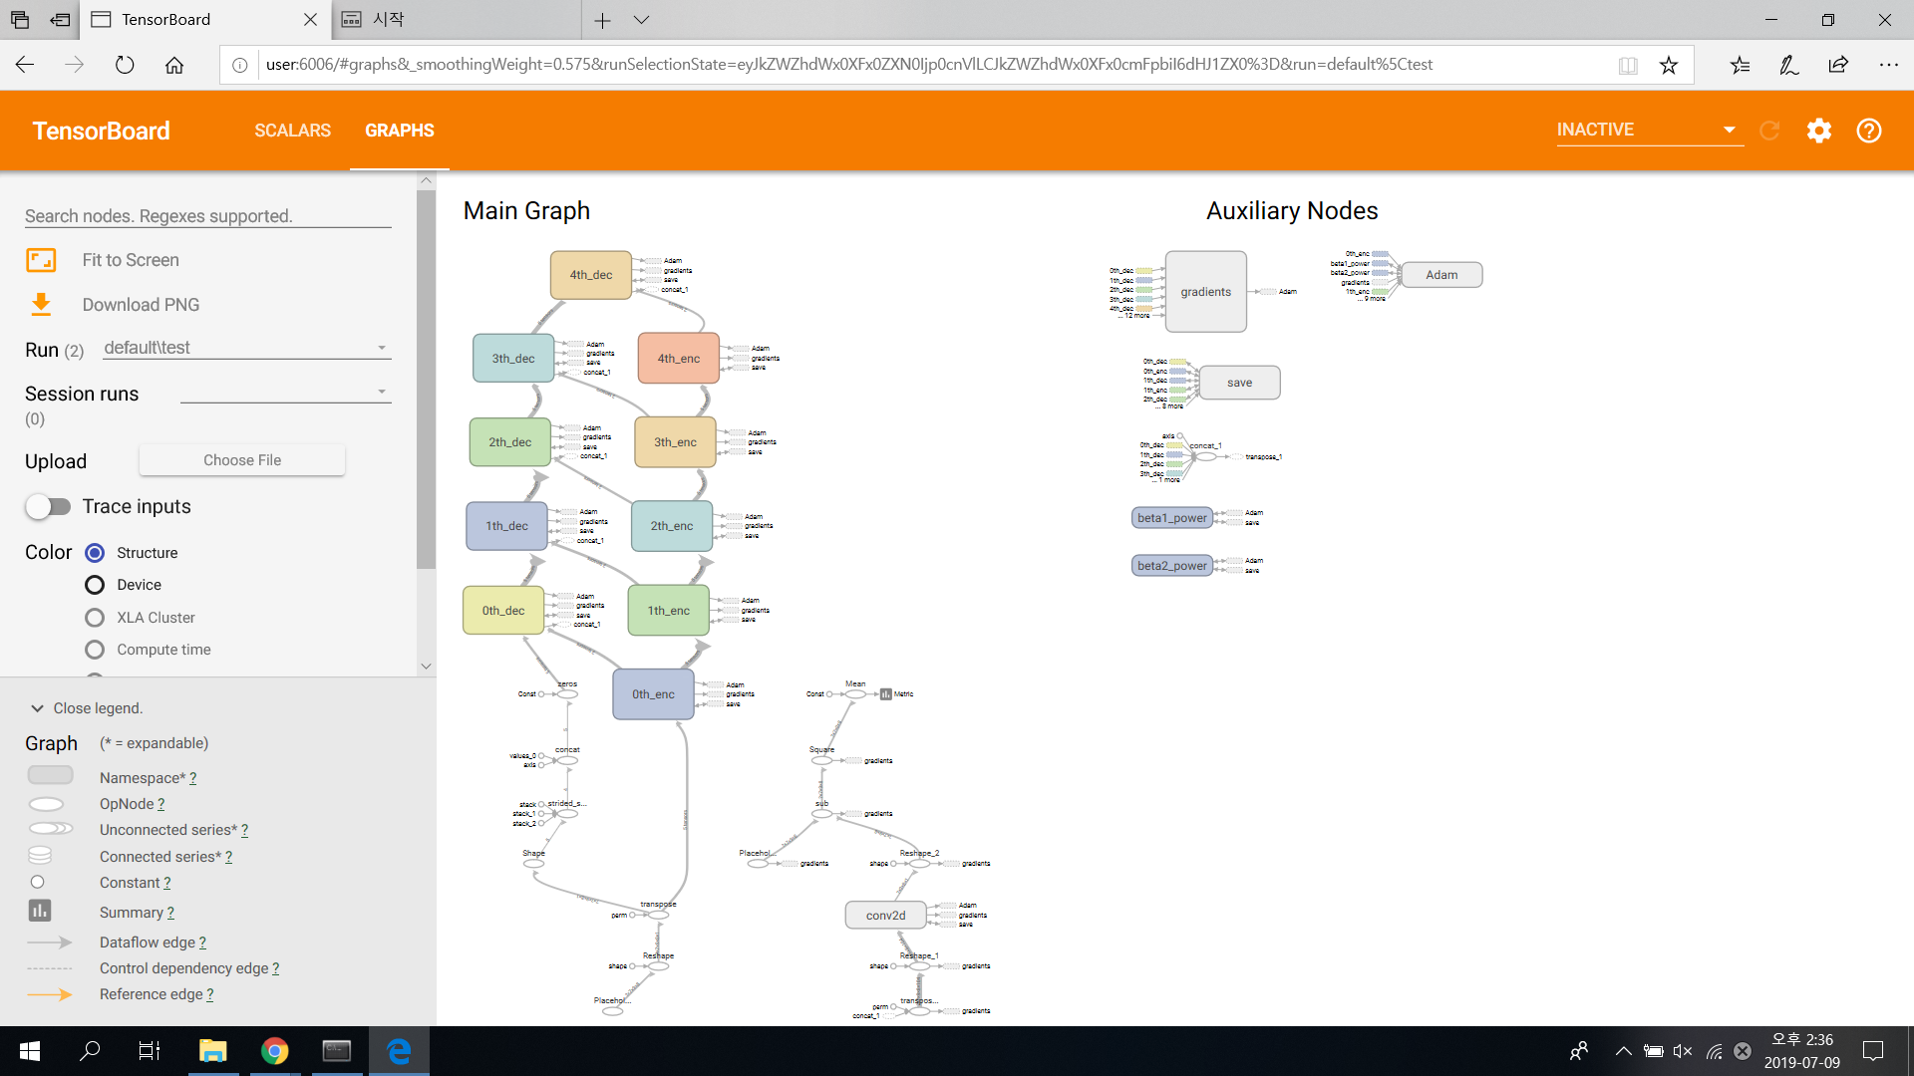Show site information icon
The image size is (1914, 1076).
click(240, 65)
